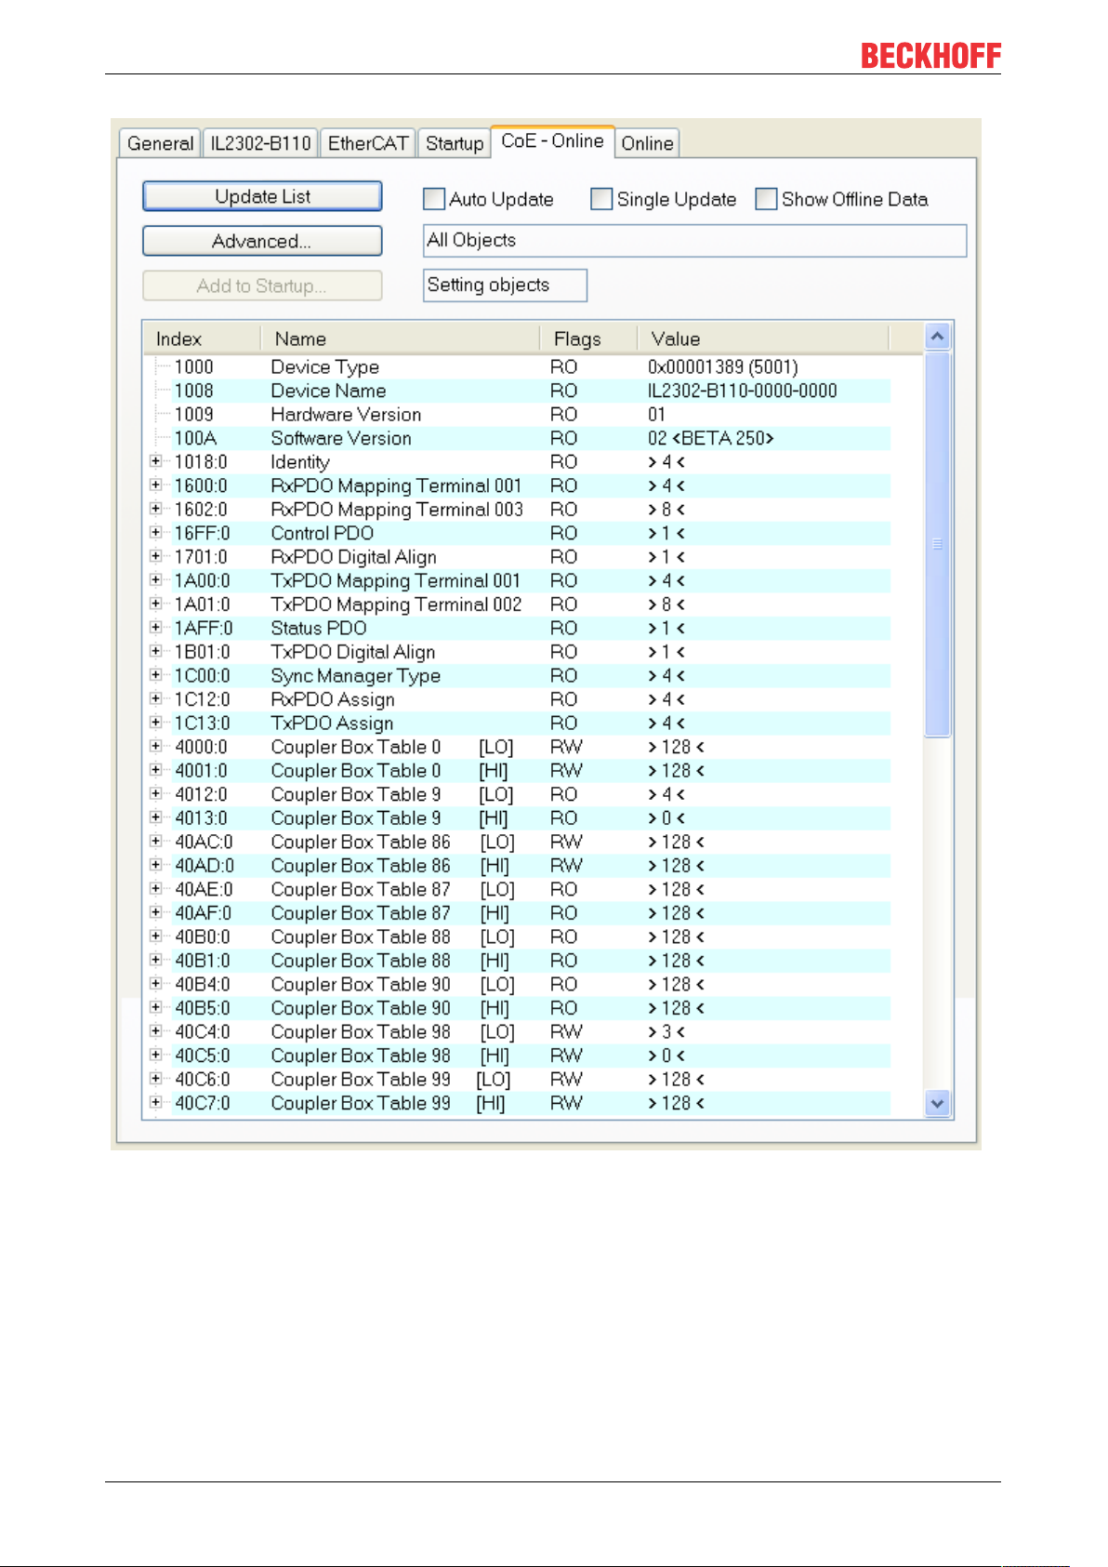Viewport: 1108px width, 1567px height.
Task: Expand 1602:0 RxPDO Mapping Terminal 003
Action: [155, 509]
